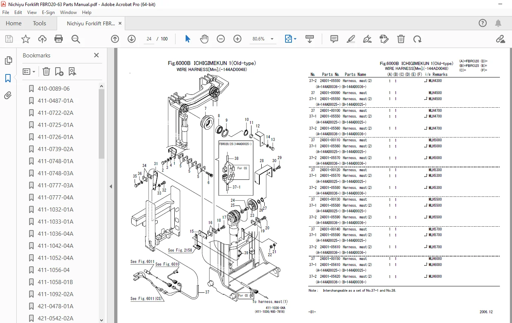
Task: Open the sign document pen tool
Action: (x=367, y=39)
